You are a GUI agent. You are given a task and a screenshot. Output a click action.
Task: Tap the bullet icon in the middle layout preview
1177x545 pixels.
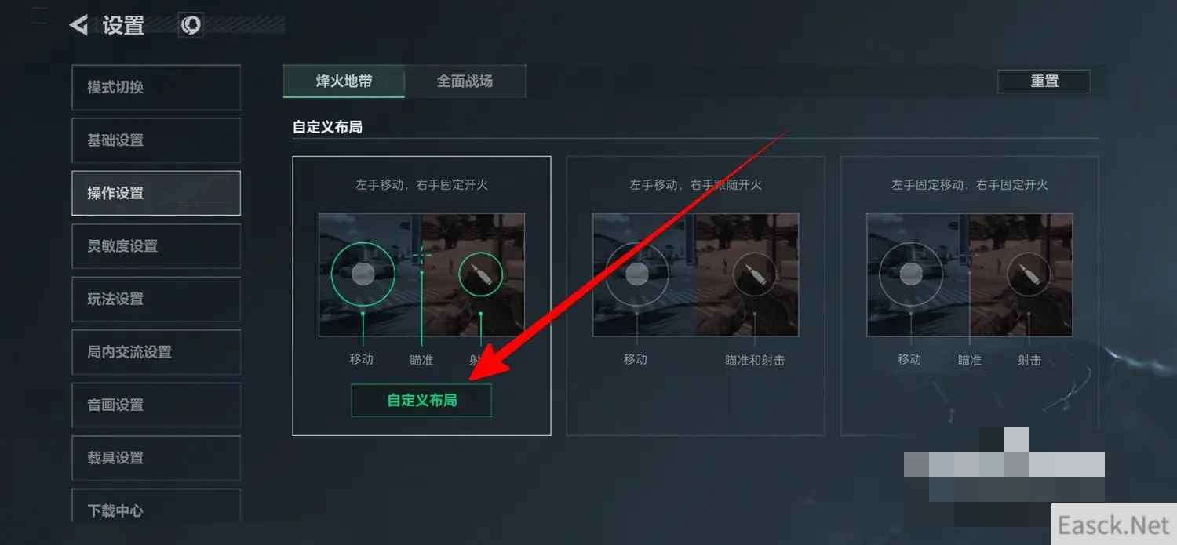755,274
